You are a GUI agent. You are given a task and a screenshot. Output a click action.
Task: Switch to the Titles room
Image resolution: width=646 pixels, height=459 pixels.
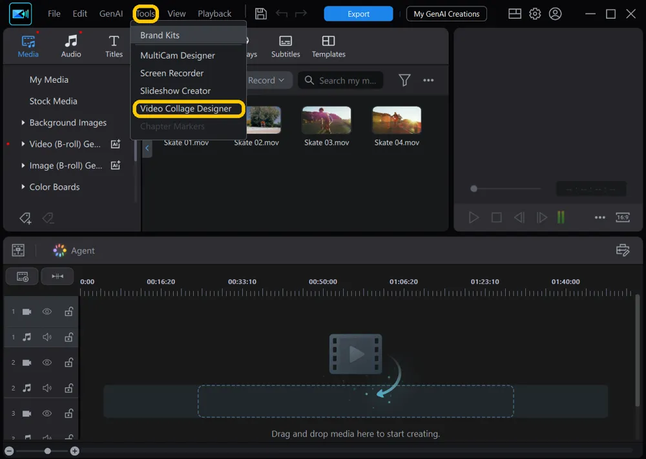click(x=114, y=46)
